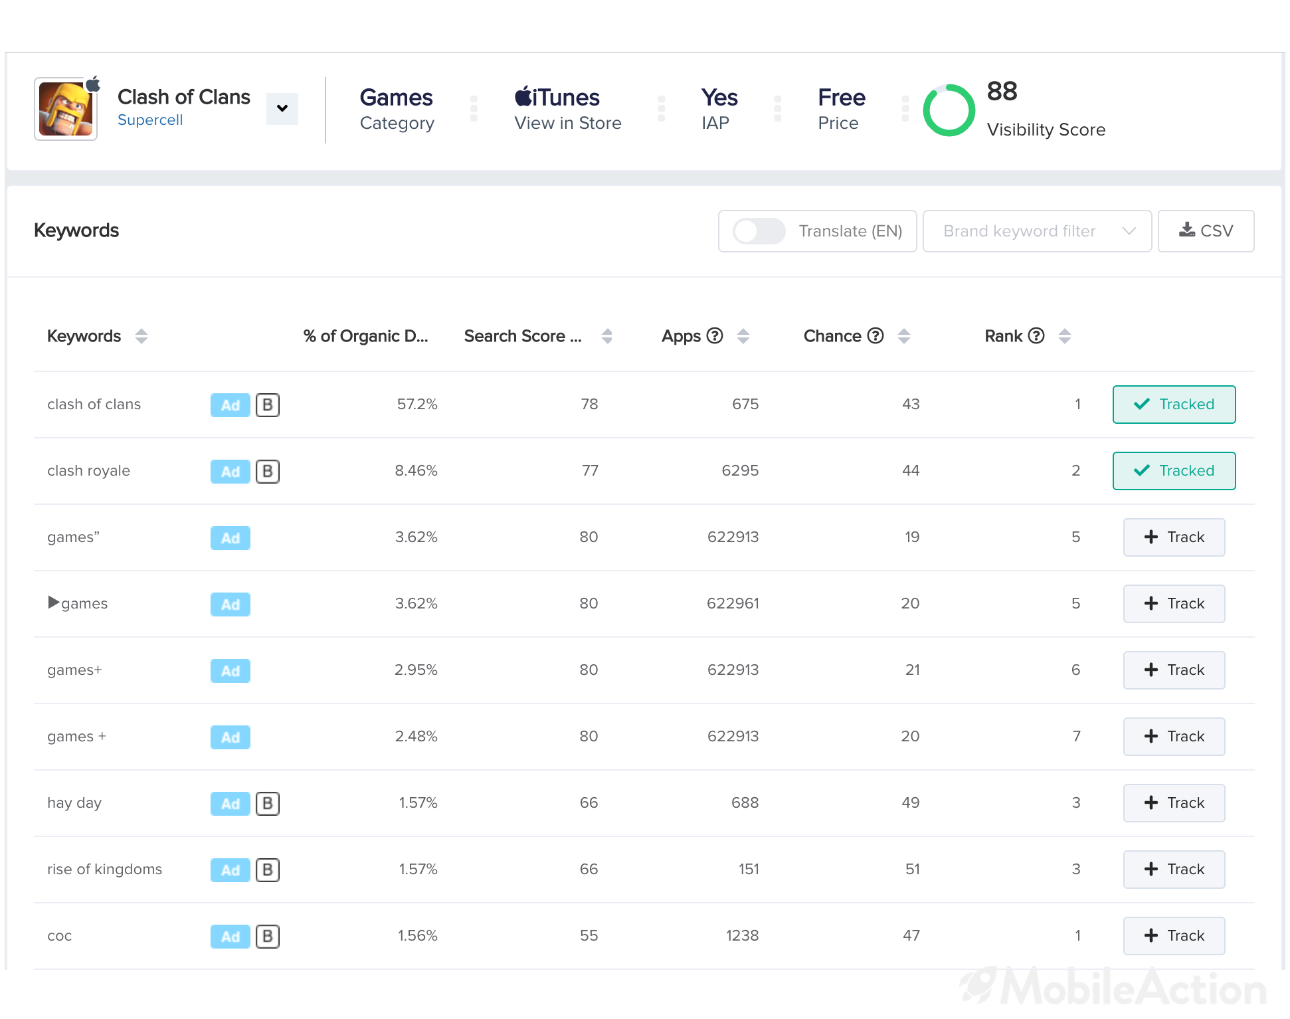The height and width of the screenshot is (1019, 1290).
Task: Click the clash of clans keyword text
Action: (94, 405)
